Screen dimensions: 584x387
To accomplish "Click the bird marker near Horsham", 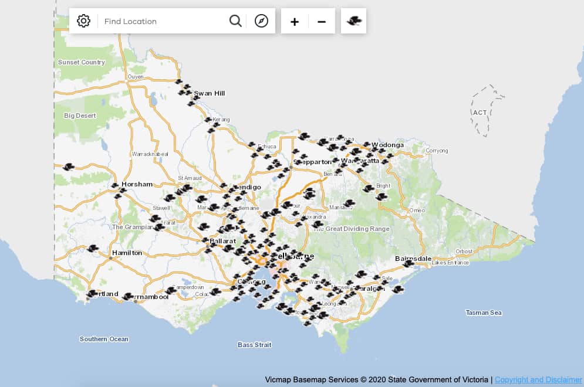I will pos(116,185).
